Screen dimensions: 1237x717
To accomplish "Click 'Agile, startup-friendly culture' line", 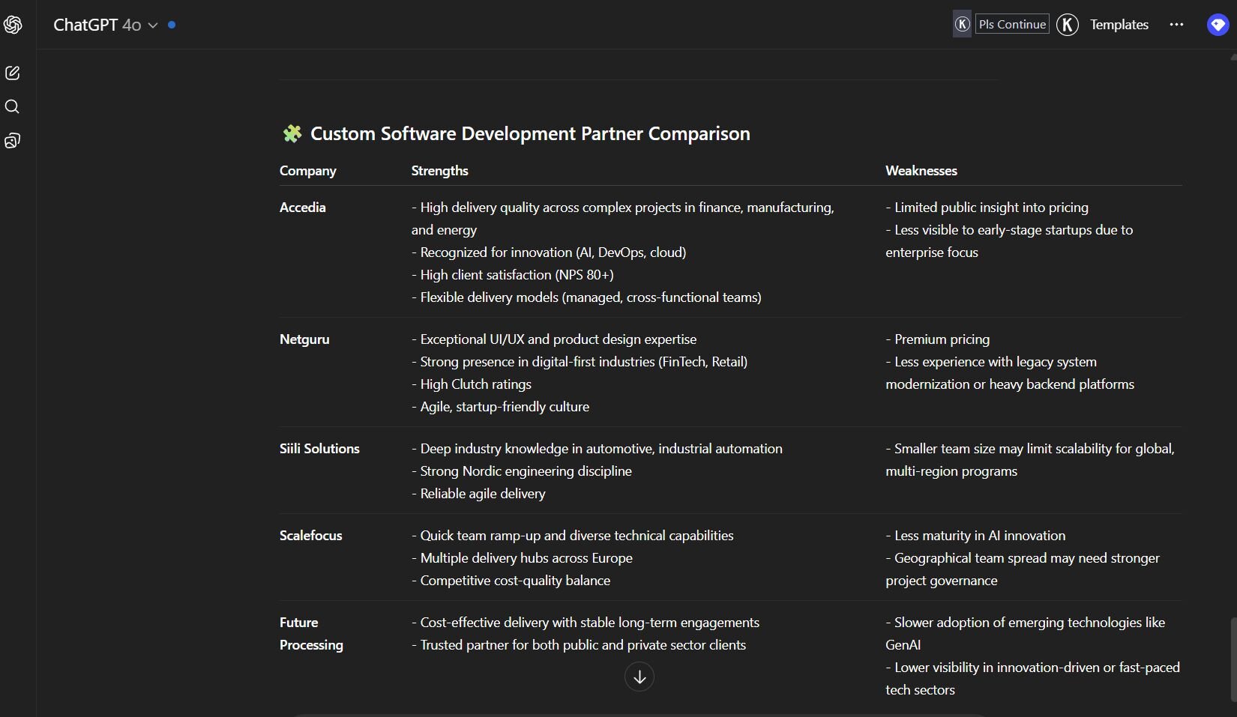I will point(500,407).
